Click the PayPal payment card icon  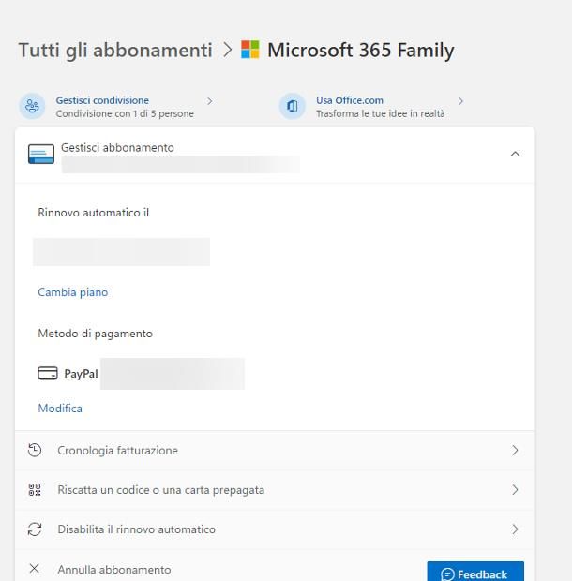point(48,373)
